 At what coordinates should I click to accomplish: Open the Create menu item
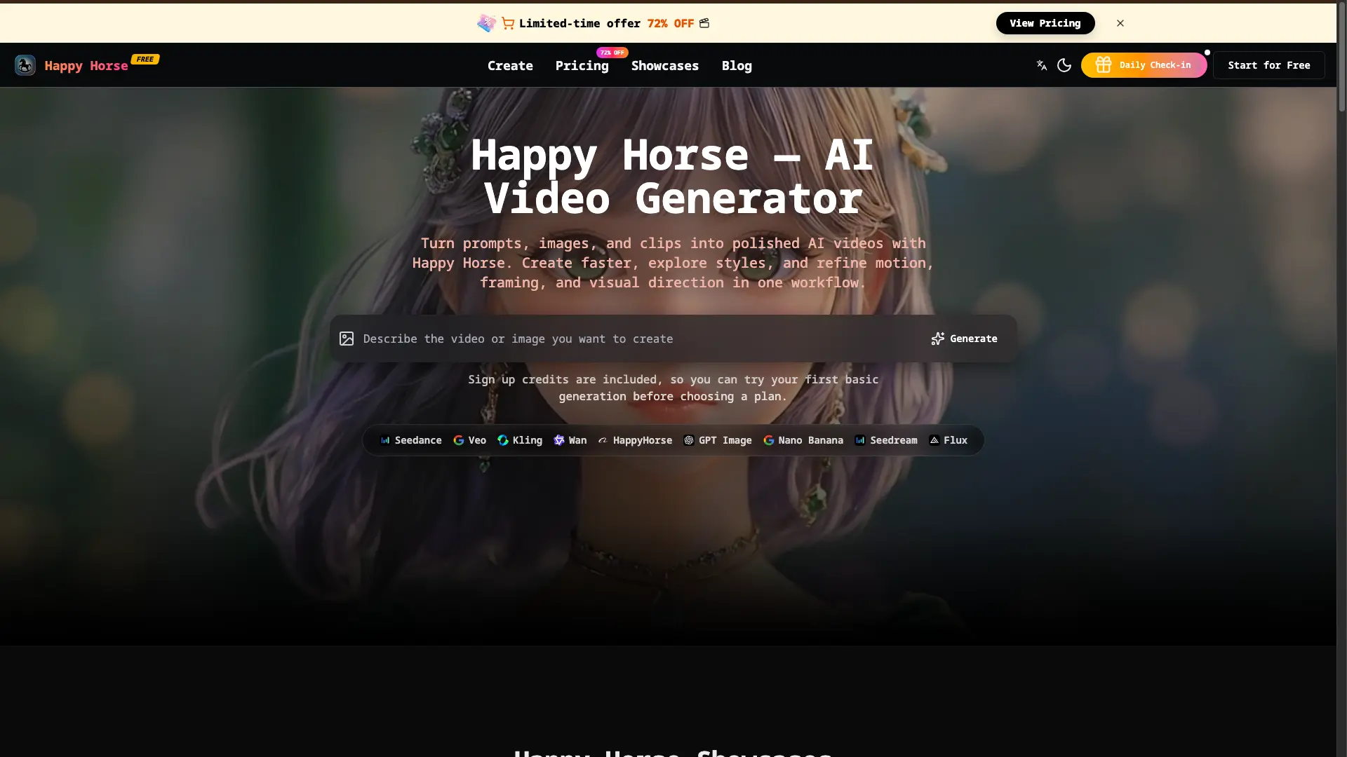(x=510, y=66)
